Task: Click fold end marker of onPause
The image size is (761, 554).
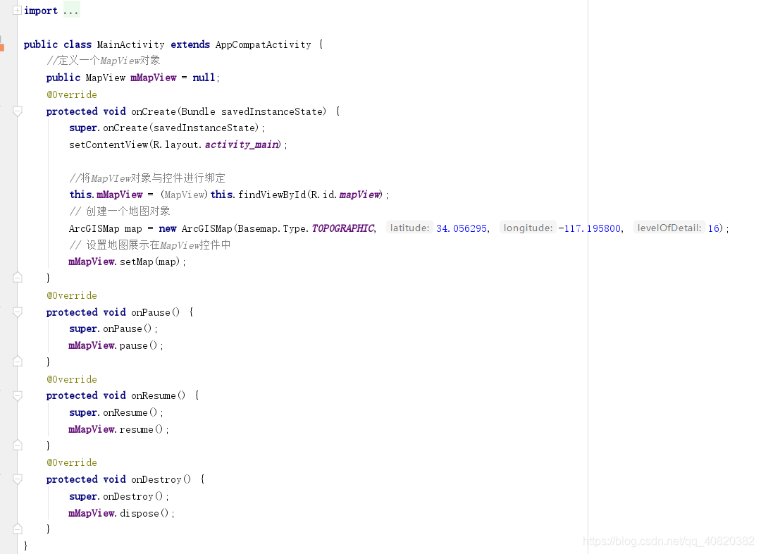Action: [x=17, y=362]
